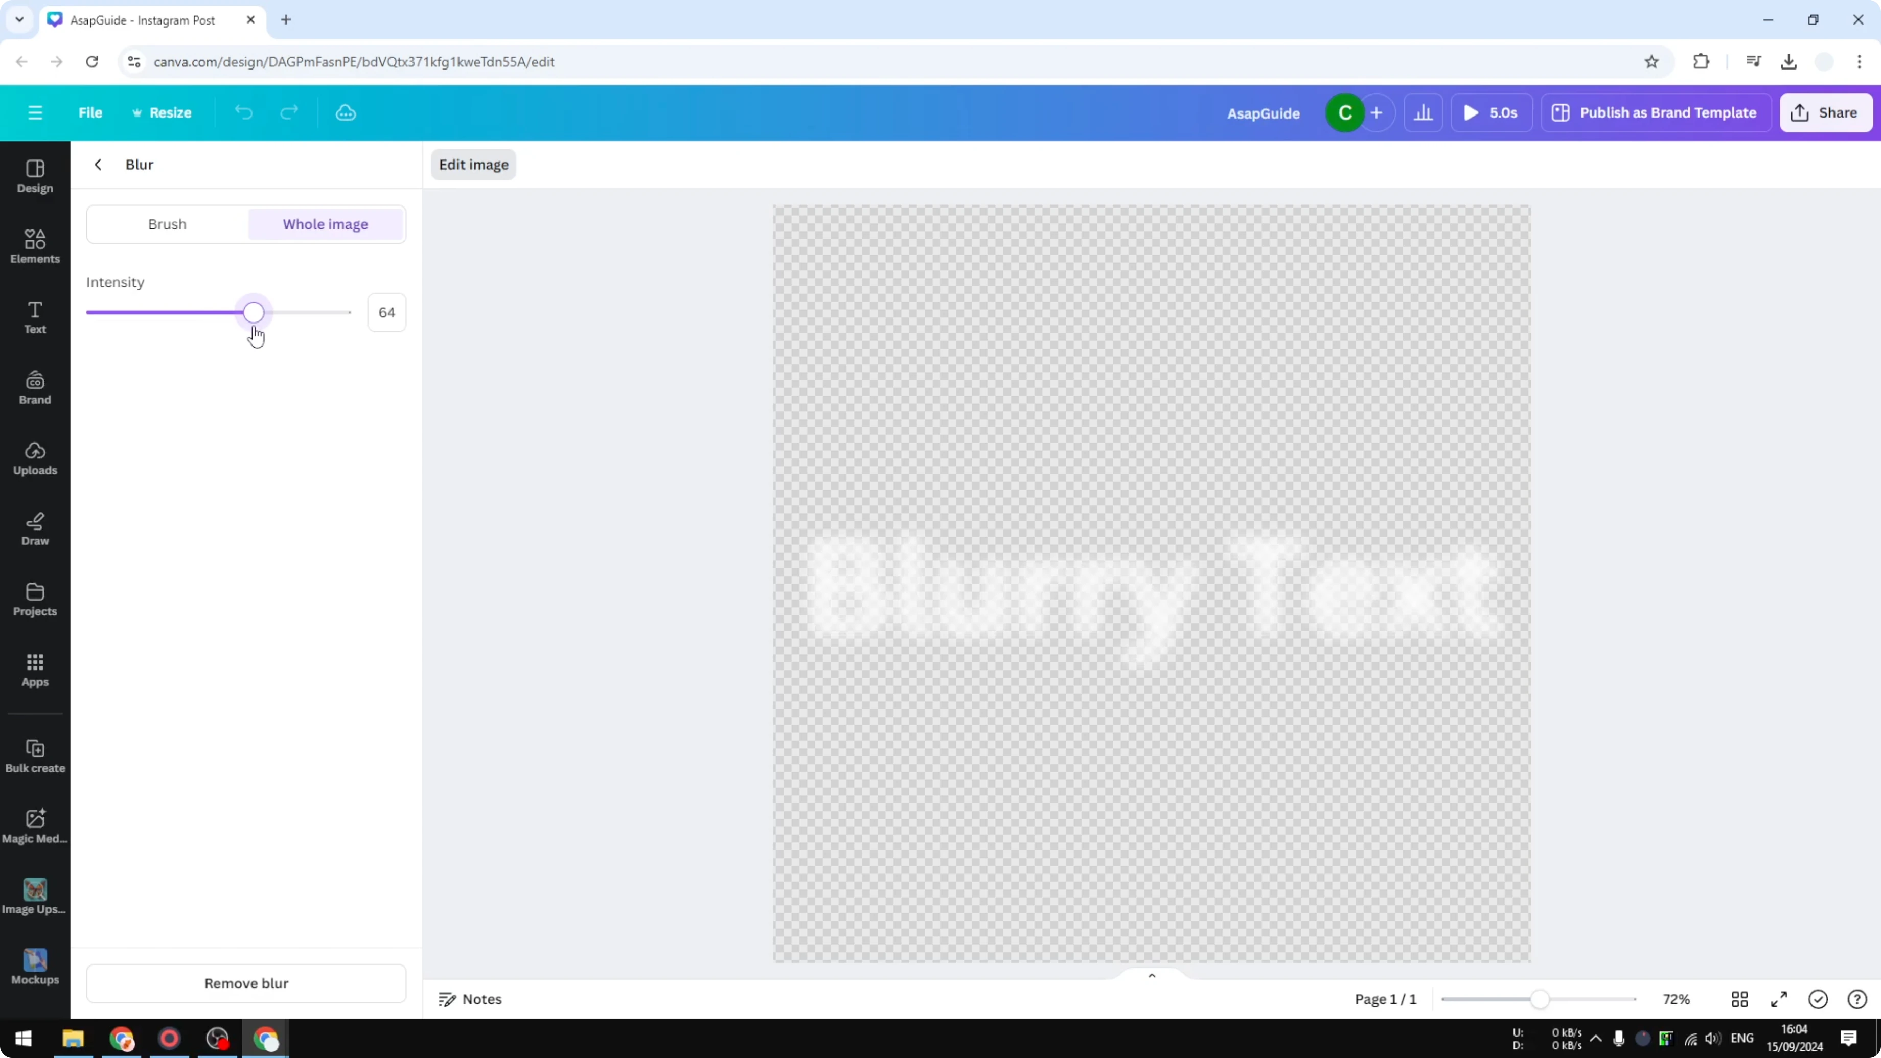Click the Edit image button
Screen dimensions: 1881x1058
(473, 164)
